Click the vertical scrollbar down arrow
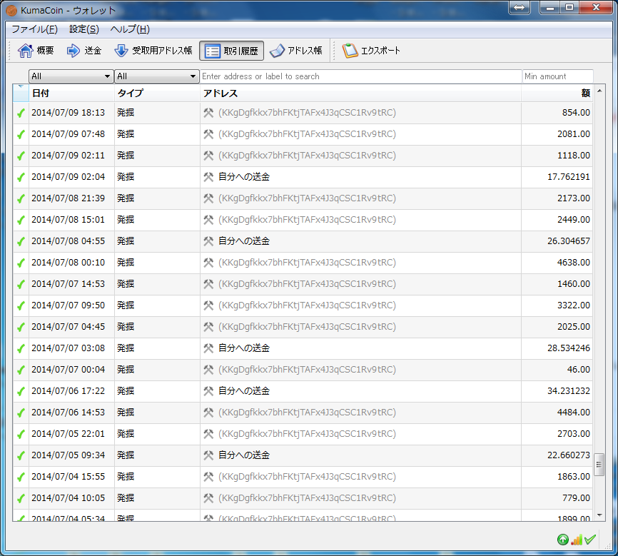This screenshot has height=556, width=618. point(599,515)
